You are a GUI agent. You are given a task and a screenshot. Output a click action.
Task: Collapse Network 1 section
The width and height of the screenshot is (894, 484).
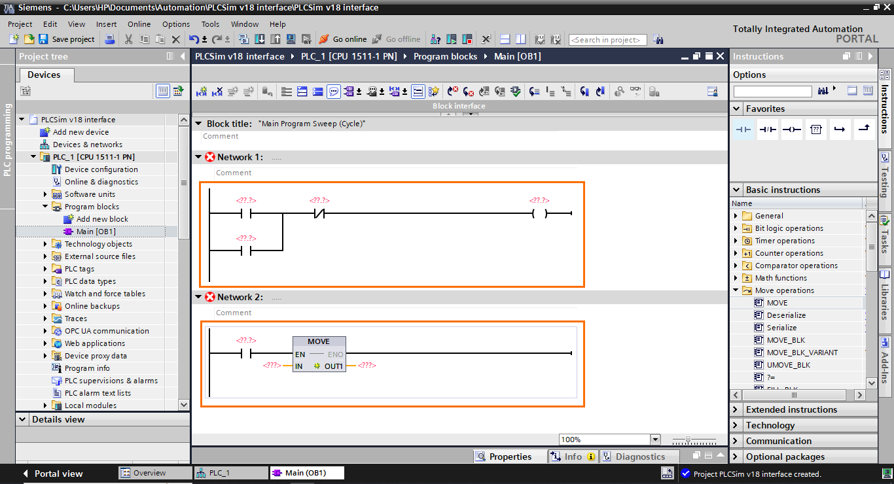199,157
